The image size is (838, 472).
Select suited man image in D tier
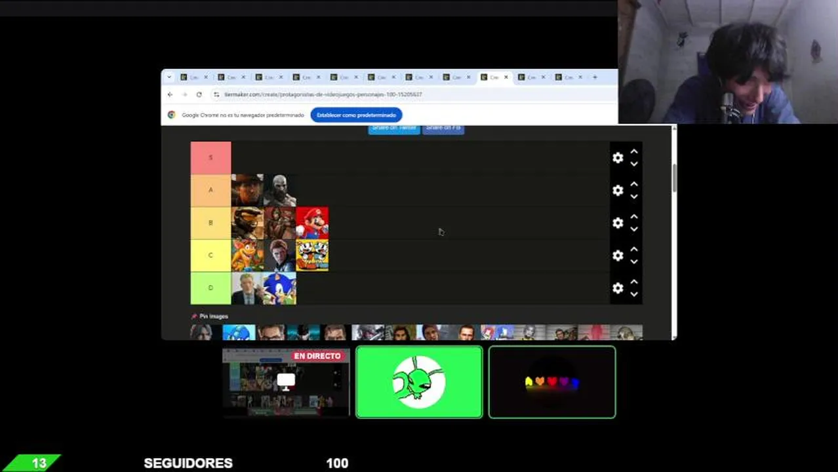[x=247, y=288]
